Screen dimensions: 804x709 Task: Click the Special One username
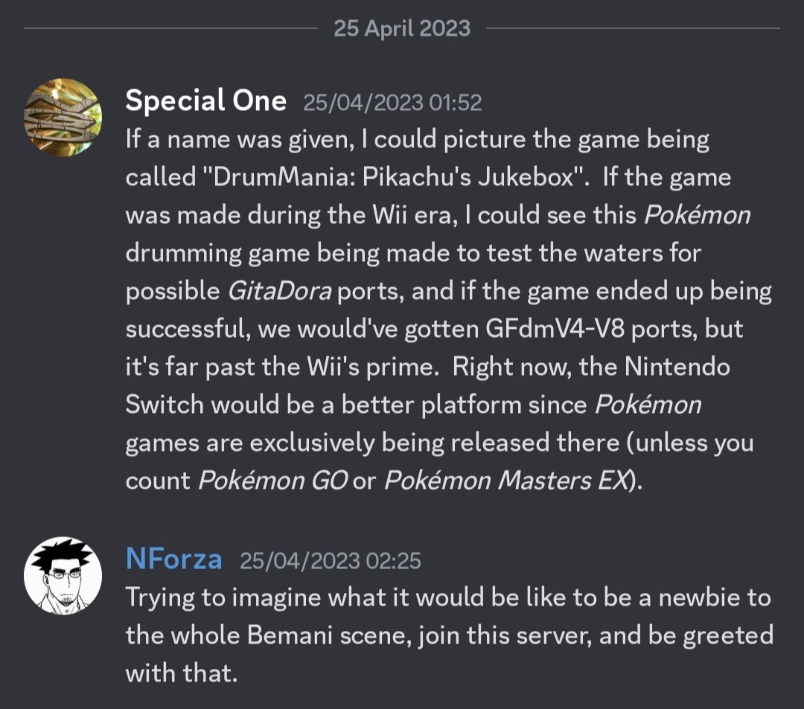pyautogui.click(x=205, y=100)
